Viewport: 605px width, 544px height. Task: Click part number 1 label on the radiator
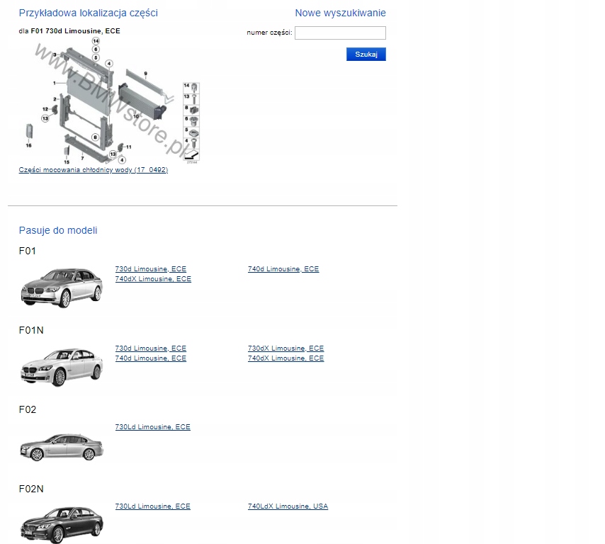[x=54, y=83]
